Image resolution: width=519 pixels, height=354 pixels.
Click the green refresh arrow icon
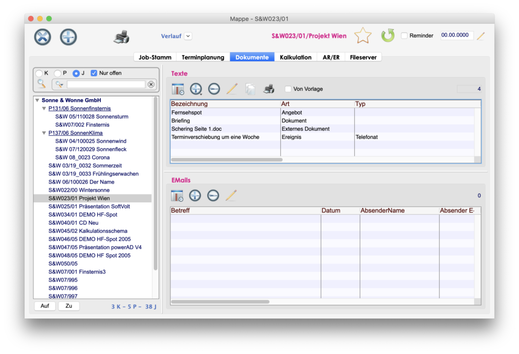pos(388,36)
